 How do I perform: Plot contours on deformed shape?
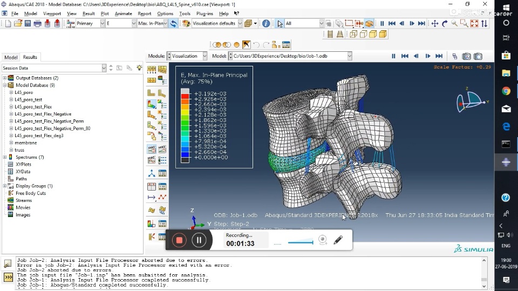(152, 105)
